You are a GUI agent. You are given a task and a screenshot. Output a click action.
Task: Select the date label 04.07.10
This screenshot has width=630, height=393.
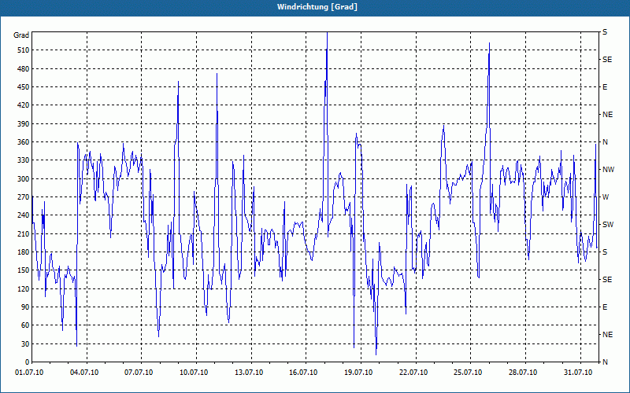(84, 373)
